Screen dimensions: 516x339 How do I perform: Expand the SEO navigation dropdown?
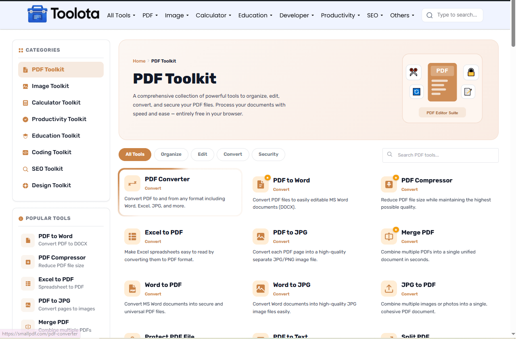pos(375,15)
